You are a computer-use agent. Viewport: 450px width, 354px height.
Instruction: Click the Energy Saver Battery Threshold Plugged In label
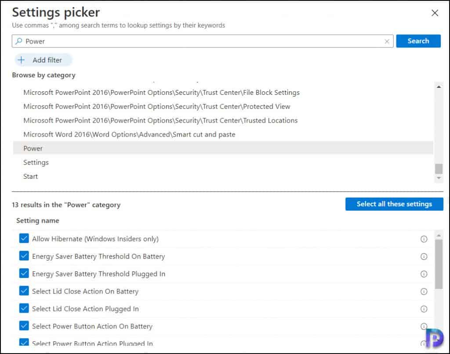(x=99, y=274)
